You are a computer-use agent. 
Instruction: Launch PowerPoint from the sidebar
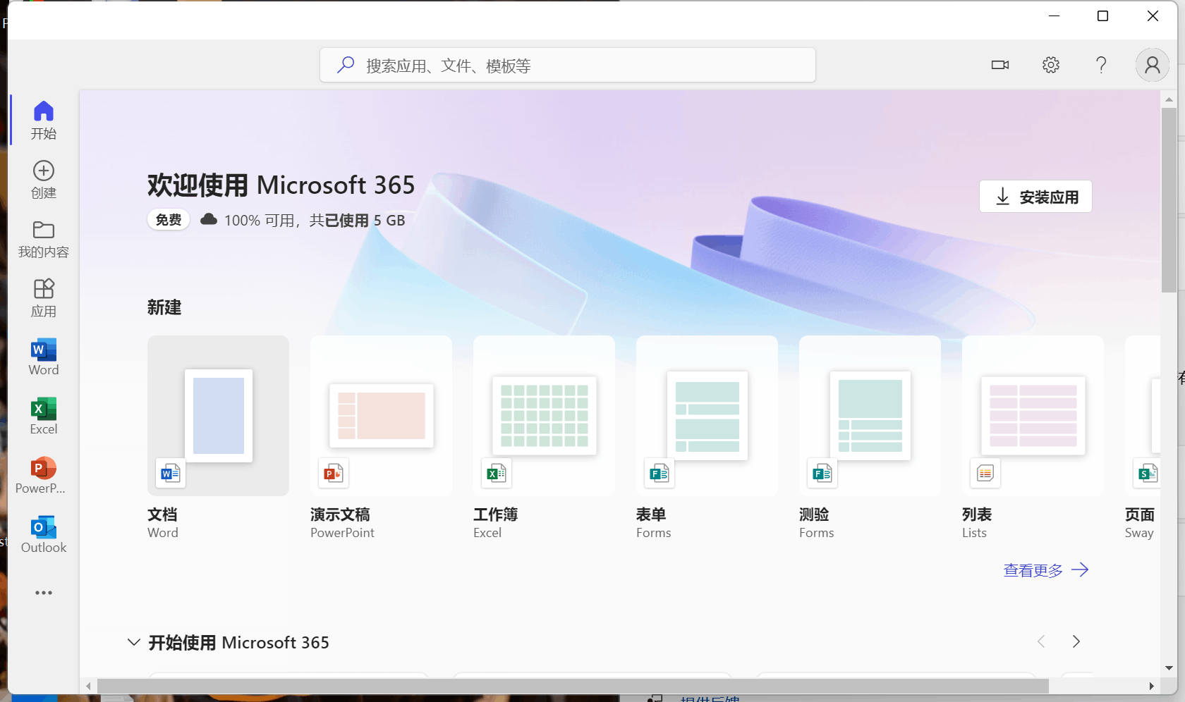[x=44, y=475]
